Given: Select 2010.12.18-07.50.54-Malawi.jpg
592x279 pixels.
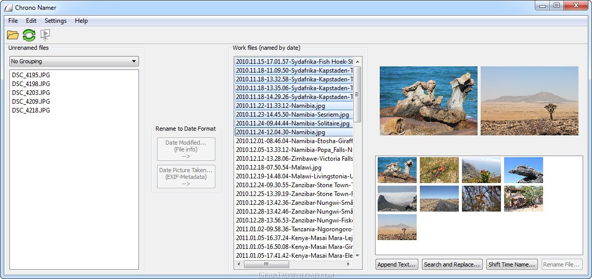Looking at the screenshot, I should click(294, 168).
